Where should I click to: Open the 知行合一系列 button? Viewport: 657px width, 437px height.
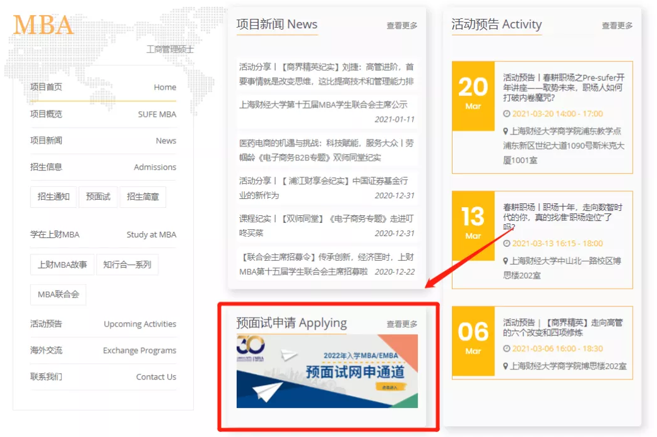[127, 265]
